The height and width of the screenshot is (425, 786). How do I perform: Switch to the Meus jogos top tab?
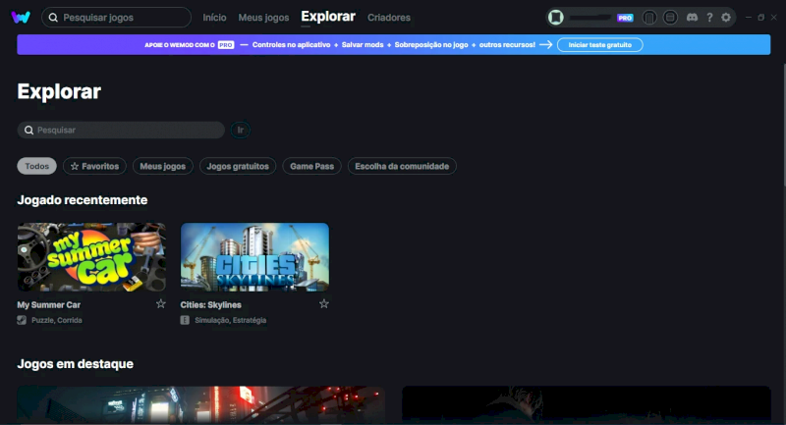point(263,18)
